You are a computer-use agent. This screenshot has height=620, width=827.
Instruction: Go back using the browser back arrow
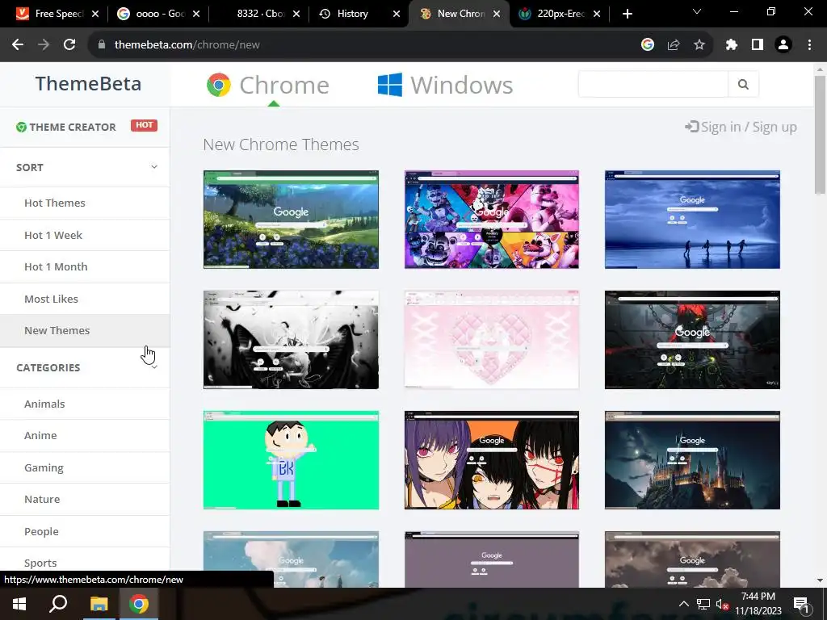(x=18, y=45)
